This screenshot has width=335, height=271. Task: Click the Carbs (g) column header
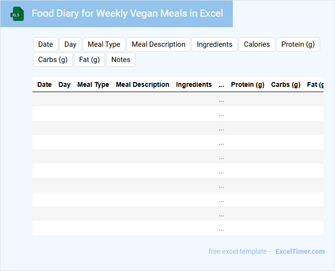[x=286, y=84]
